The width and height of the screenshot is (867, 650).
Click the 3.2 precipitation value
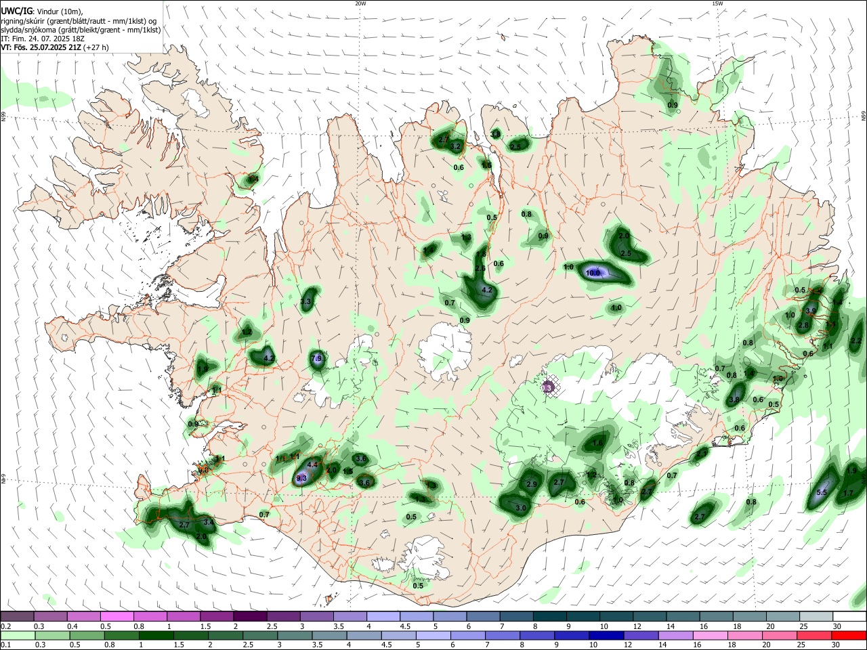click(x=456, y=146)
